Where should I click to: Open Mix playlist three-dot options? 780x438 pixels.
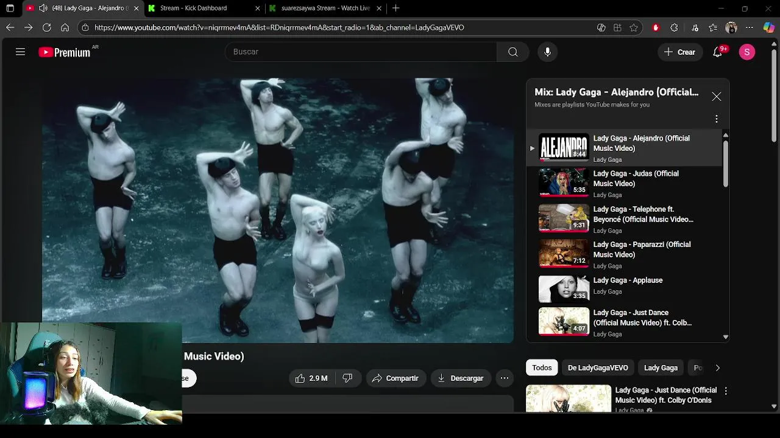717,119
